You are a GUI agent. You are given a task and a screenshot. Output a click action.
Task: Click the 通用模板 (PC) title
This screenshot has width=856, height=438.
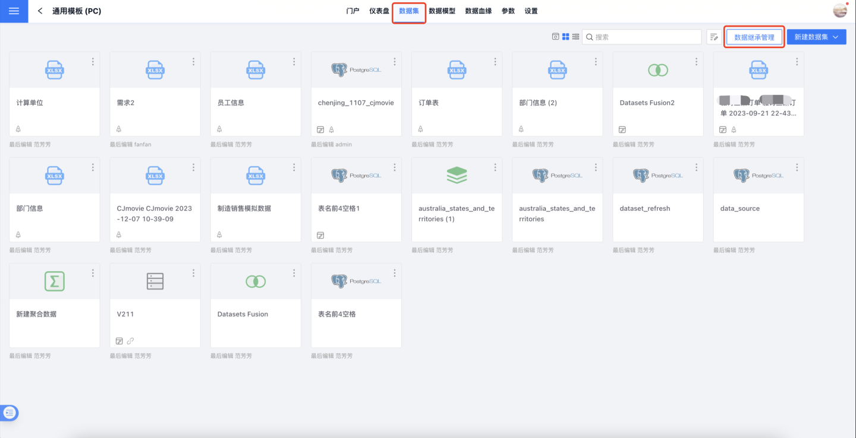point(77,11)
